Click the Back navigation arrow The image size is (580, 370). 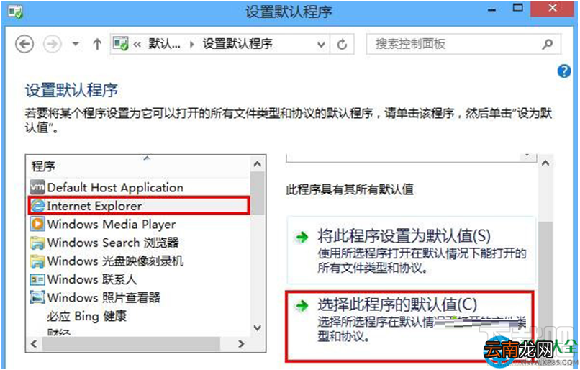tap(24, 45)
